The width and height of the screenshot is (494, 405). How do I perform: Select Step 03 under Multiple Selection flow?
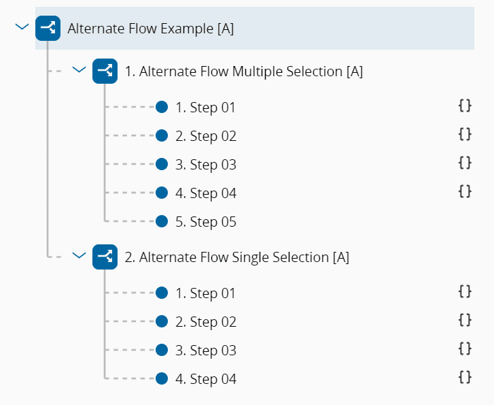pos(206,165)
